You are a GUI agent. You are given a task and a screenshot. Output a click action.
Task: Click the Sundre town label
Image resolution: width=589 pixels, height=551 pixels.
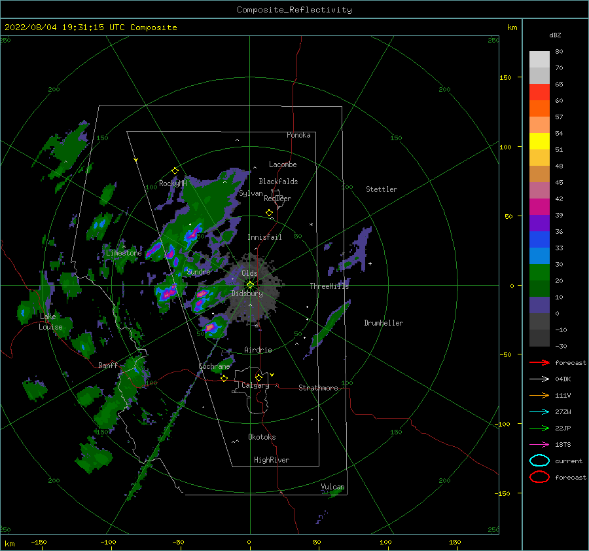(x=199, y=271)
